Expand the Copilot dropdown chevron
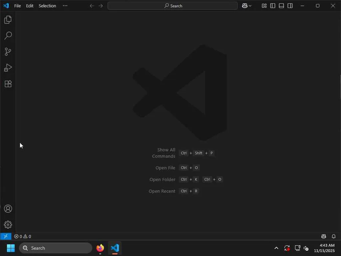The height and width of the screenshot is (256, 341). coord(250,6)
